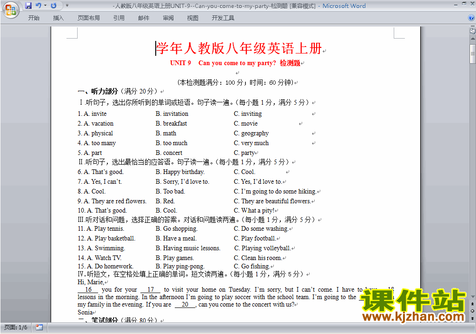This screenshot has height=334, width=476.
Task: Open the 开发工具 ribbon tab
Action: tap(223, 18)
